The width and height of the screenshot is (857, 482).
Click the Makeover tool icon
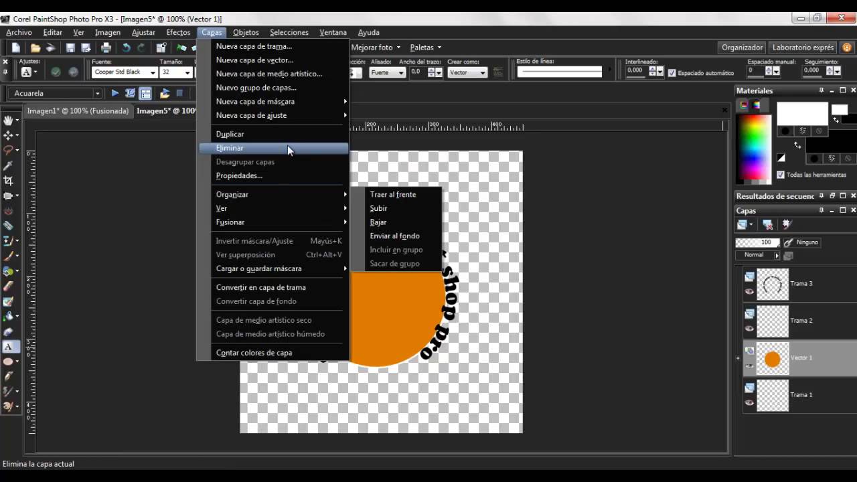tap(9, 226)
